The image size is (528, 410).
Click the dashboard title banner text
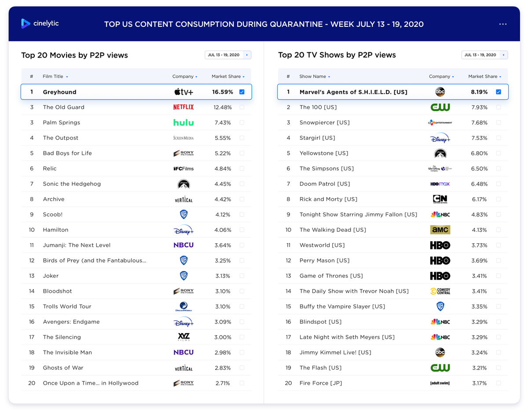click(264, 24)
